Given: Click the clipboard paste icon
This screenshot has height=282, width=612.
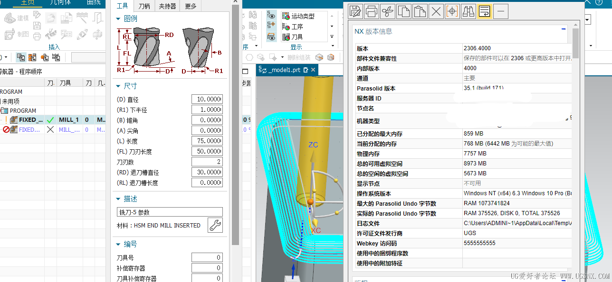Looking at the screenshot, I should [420, 11].
